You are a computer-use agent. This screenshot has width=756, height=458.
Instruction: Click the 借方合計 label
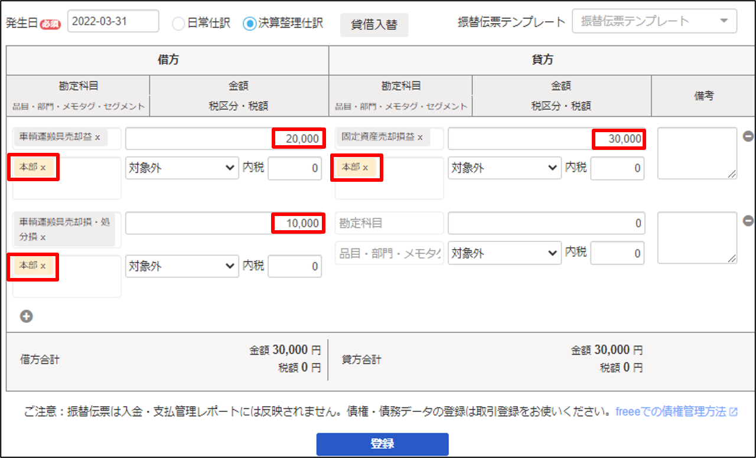pyautogui.click(x=40, y=359)
